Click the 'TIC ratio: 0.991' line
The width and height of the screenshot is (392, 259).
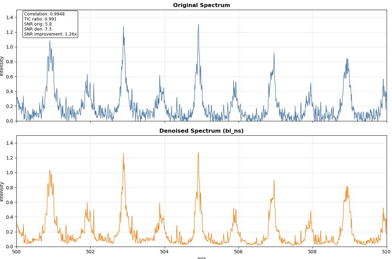tap(40, 19)
